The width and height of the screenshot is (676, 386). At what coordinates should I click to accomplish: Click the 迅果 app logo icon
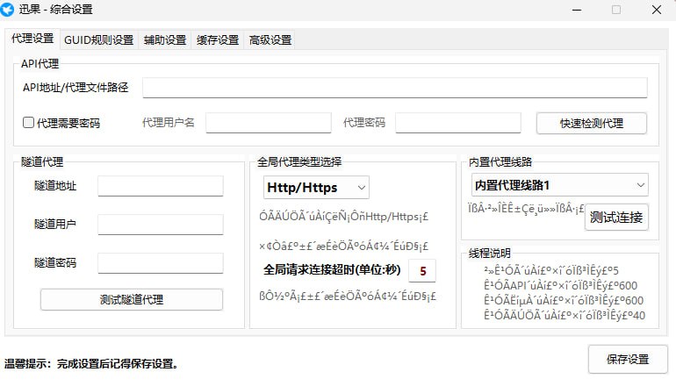tap(7, 10)
